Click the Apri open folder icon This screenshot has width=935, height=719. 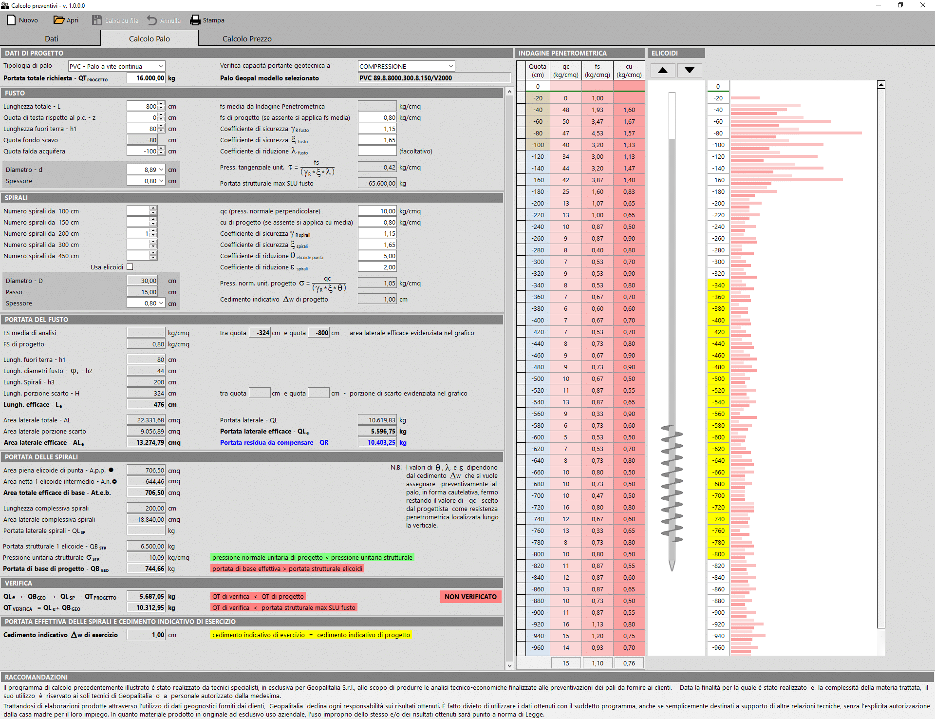[59, 20]
